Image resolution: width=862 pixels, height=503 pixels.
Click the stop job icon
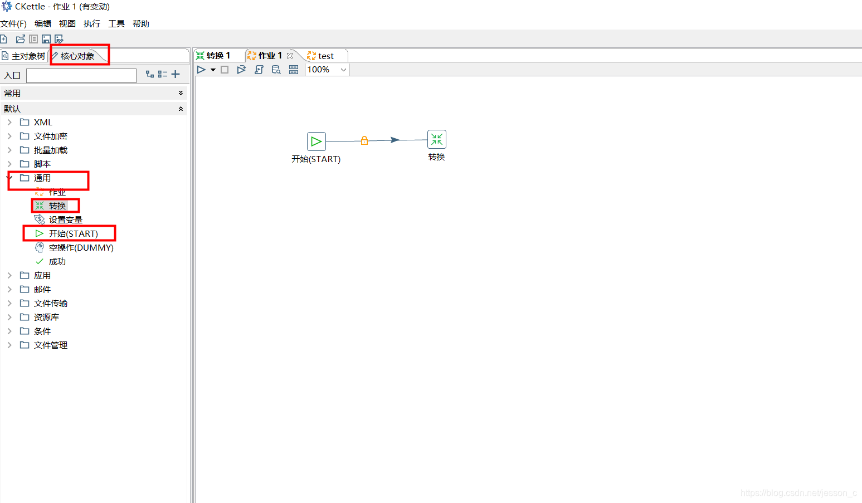coord(225,70)
